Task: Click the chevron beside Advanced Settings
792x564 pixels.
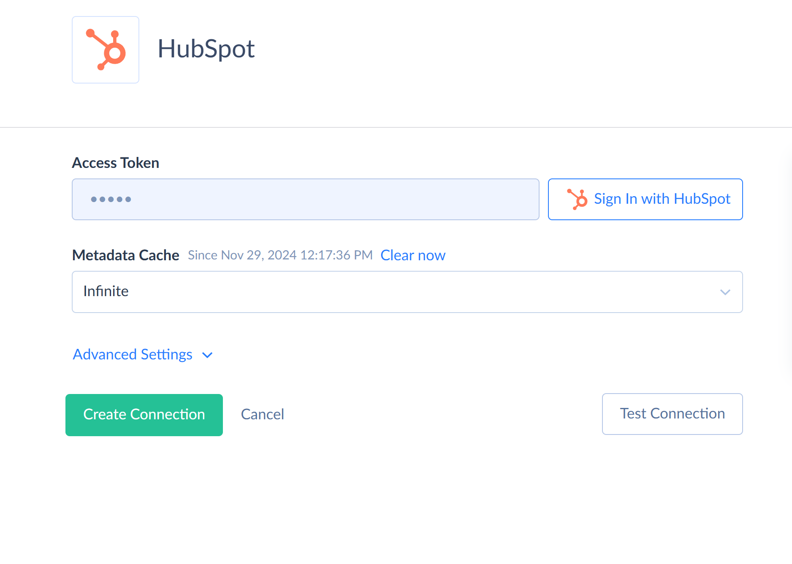Action: pyautogui.click(x=207, y=355)
